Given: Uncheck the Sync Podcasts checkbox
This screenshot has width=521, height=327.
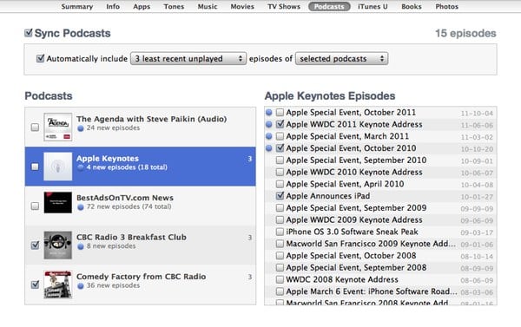Looking at the screenshot, I should click(x=29, y=33).
